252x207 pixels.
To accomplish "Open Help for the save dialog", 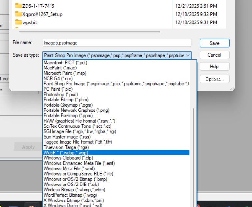I will coord(214,67).
